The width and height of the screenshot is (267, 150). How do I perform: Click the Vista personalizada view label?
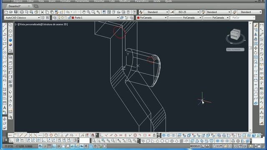pyautogui.click(x=30, y=24)
